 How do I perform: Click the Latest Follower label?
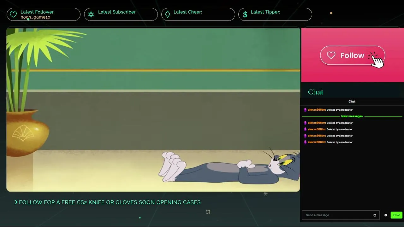pyautogui.click(x=38, y=12)
